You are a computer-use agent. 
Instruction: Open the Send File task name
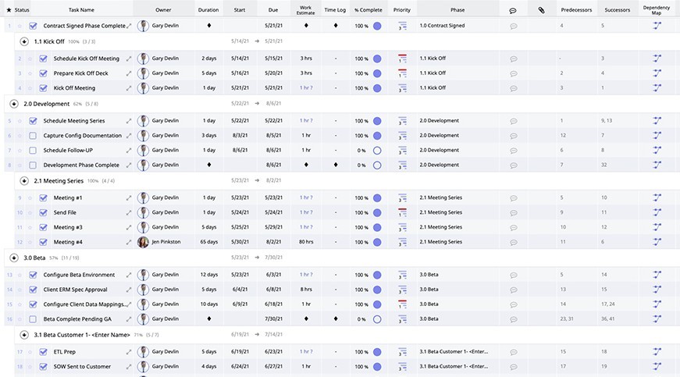coord(65,212)
